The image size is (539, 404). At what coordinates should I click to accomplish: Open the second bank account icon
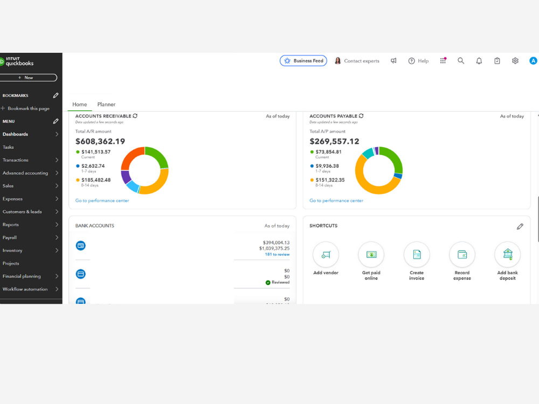click(81, 274)
